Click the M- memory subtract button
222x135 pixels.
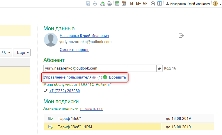point(145,4)
